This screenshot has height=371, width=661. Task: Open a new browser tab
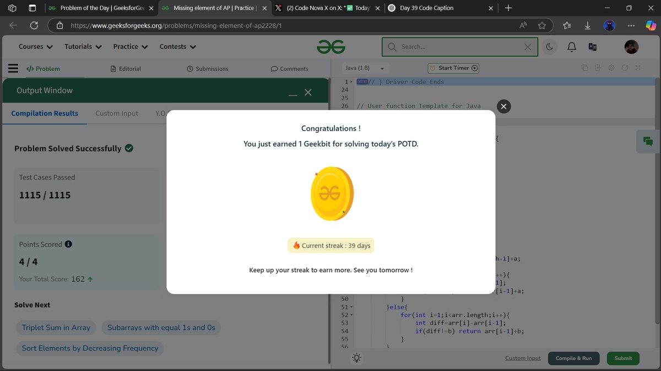(508, 8)
